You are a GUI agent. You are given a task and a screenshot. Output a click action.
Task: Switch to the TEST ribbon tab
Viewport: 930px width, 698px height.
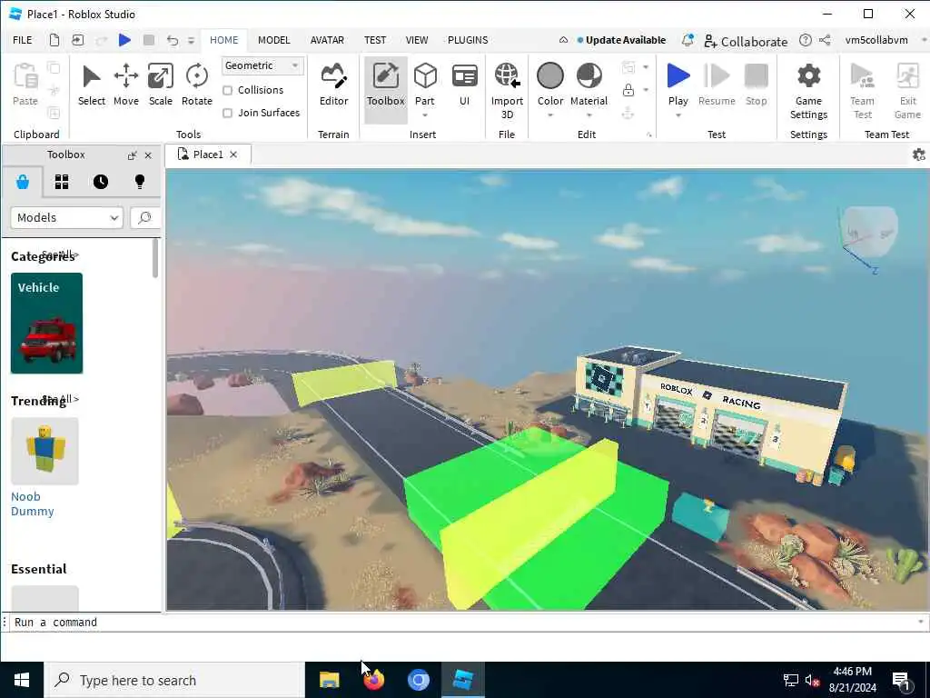click(x=375, y=40)
